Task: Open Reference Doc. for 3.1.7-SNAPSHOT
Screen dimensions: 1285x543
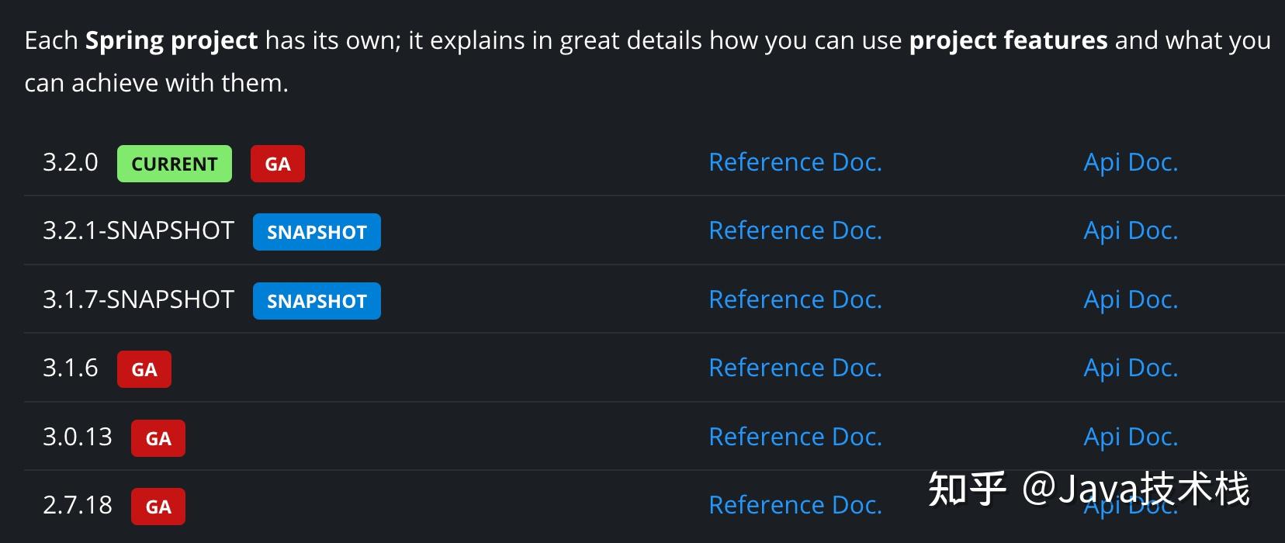Action: coord(795,299)
